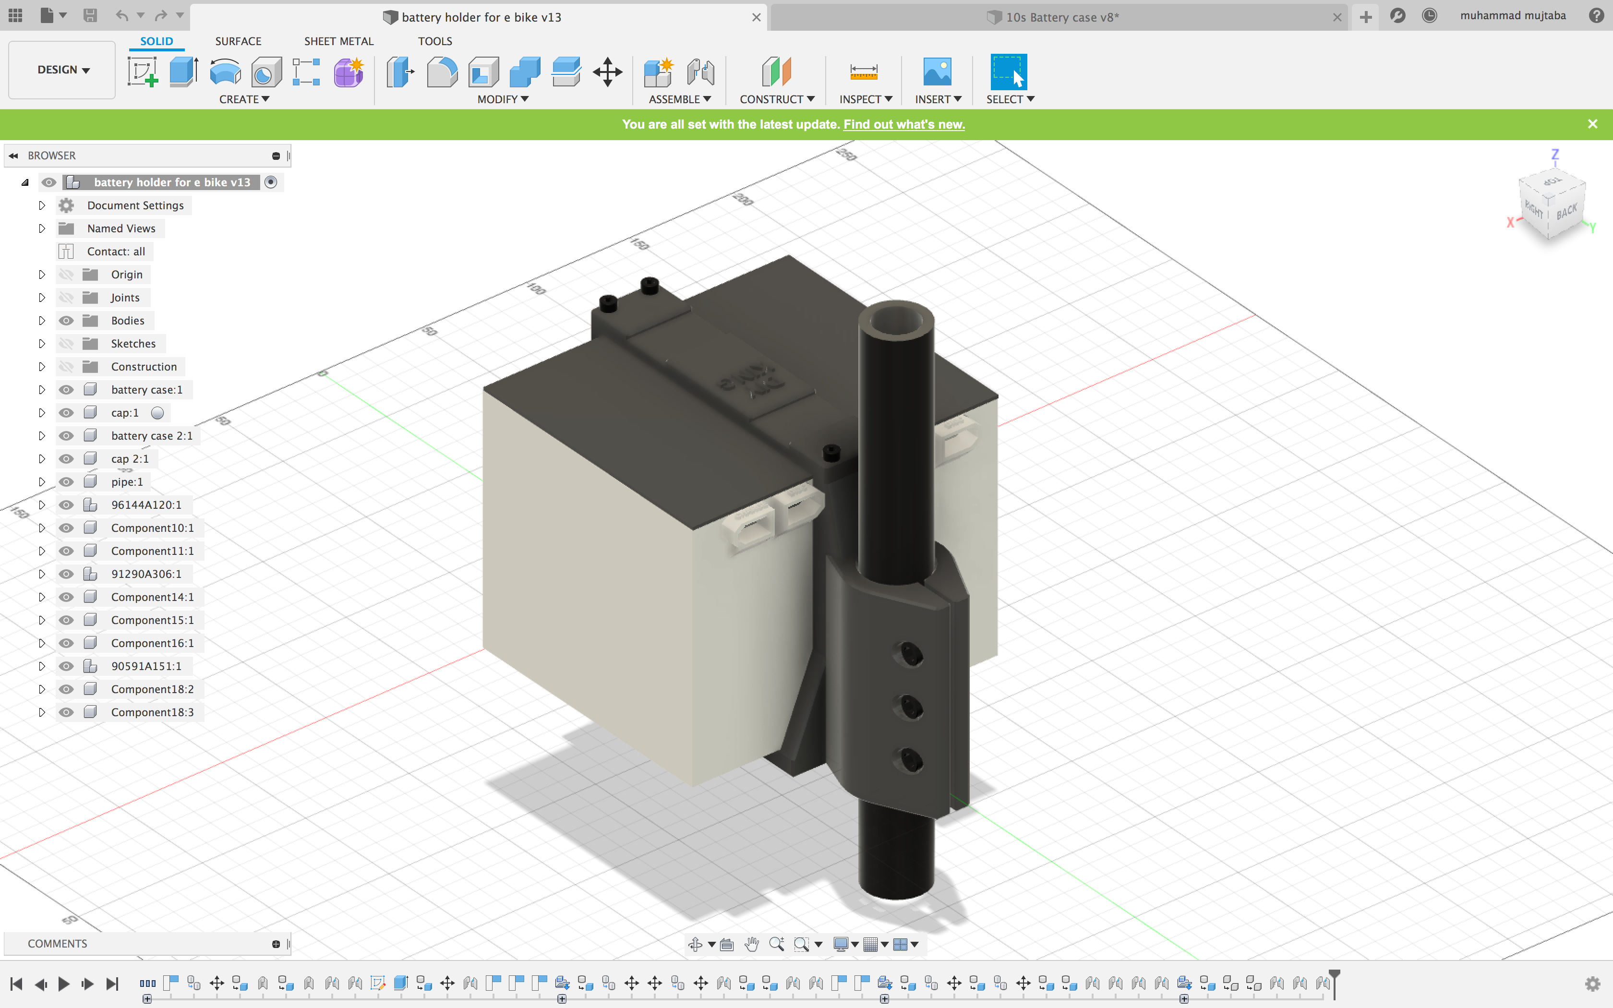The image size is (1613, 1008).
Task: Select the Revolve tool
Action: pyautogui.click(x=225, y=72)
